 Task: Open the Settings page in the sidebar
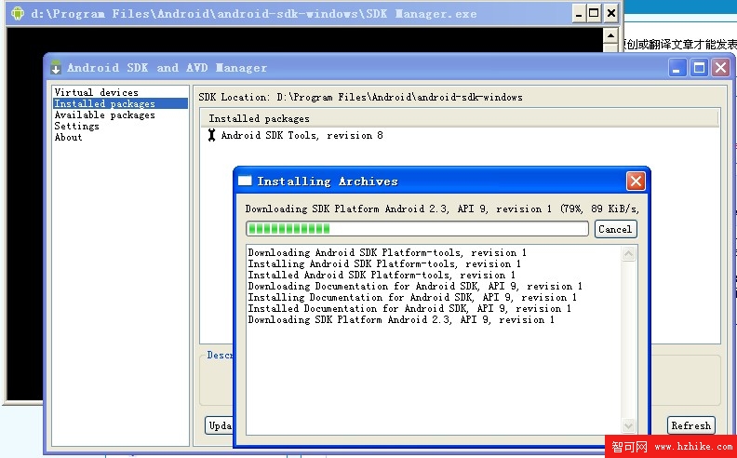pos(76,127)
